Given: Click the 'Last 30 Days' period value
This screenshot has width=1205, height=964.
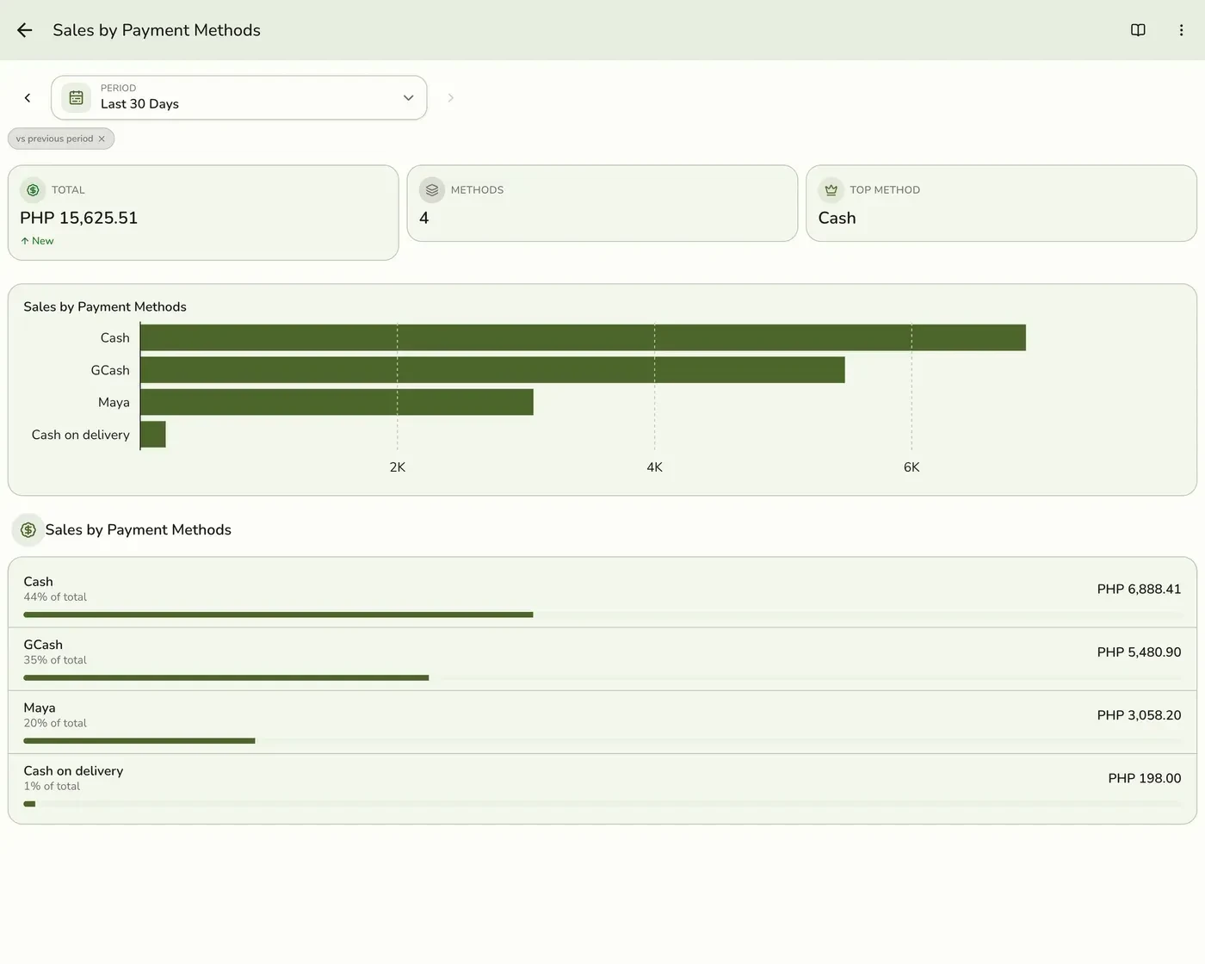Looking at the screenshot, I should (x=139, y=104).
